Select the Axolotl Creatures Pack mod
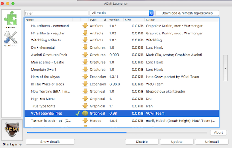232x148 pixels. pos(49,55)
